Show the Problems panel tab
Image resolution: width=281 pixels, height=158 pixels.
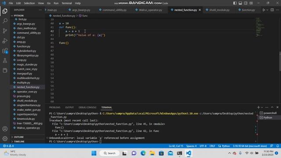coord(54,108)
